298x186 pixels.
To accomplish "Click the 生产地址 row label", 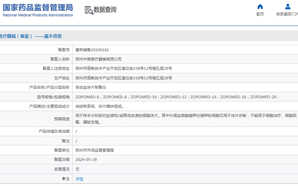I will [62, 78].
